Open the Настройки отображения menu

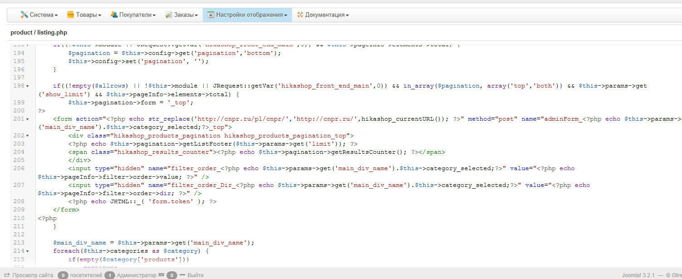(x=247, y=15)
